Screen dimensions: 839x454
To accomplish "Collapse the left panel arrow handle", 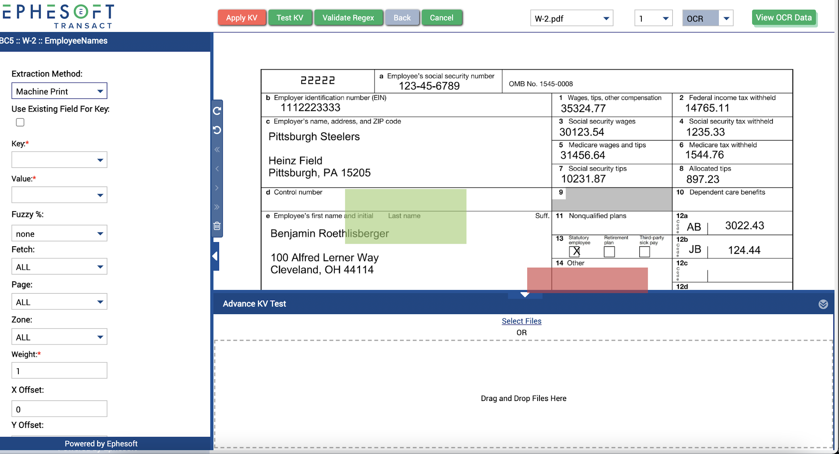I will (215, 256).
